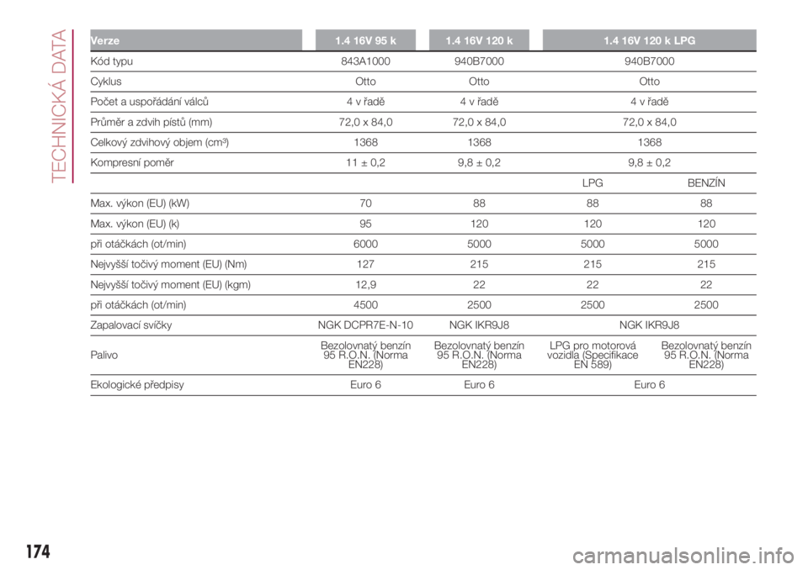Click the 'Verze' header cell
Image resolution: width=808 pixels, height=570 pixels.
coord(196,40)
